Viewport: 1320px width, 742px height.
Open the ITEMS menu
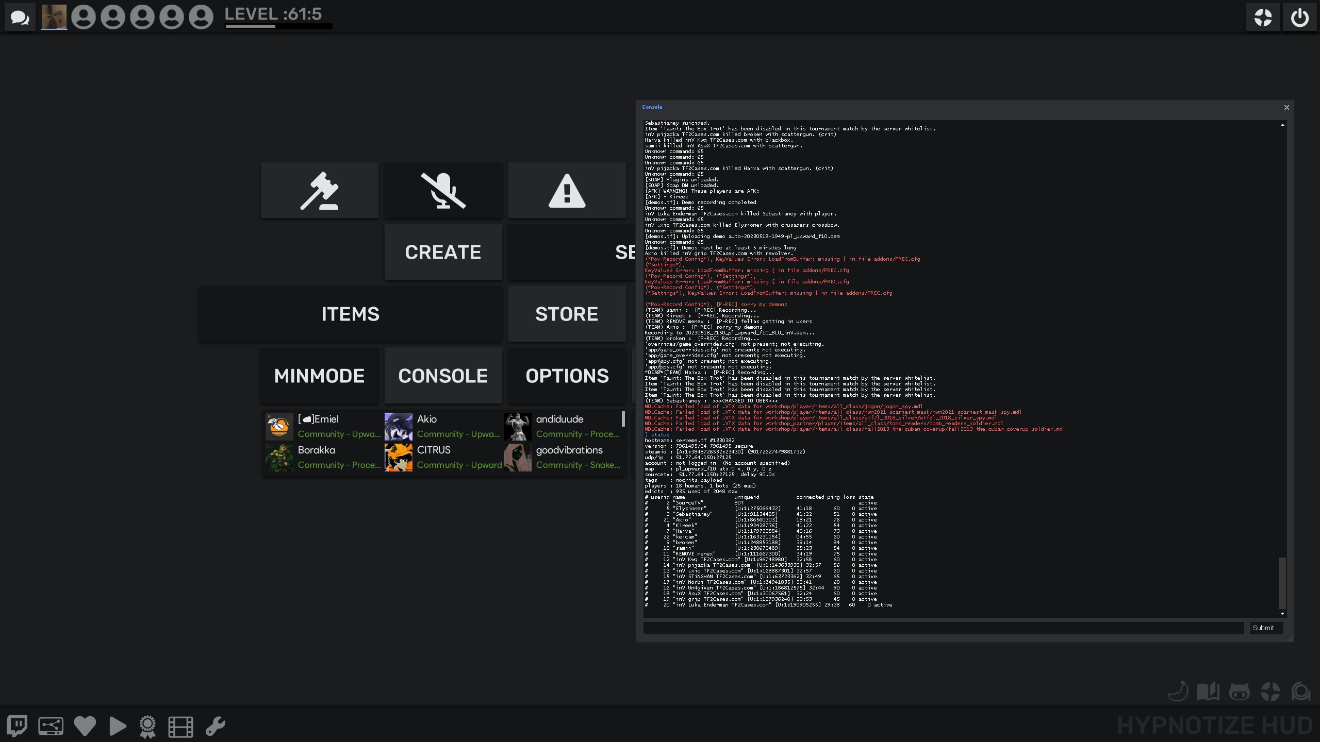click(x=350, y=314)
